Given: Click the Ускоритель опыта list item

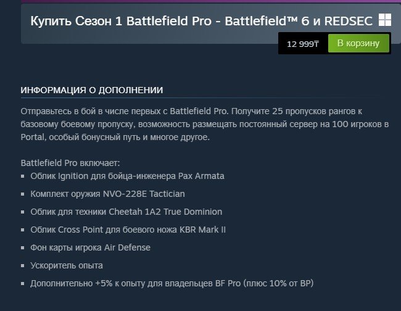Looking at the screenshot, I should [67, 265].
